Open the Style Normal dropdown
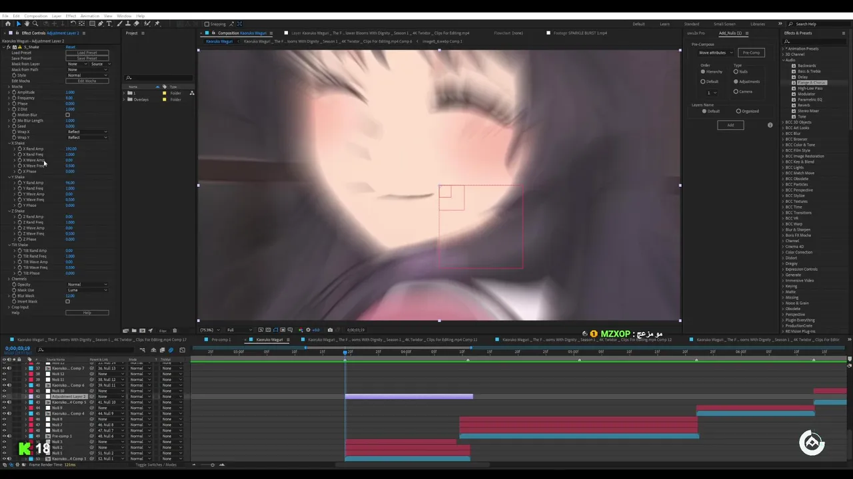Viewport: 853px width, 479px height. (87, 75)
